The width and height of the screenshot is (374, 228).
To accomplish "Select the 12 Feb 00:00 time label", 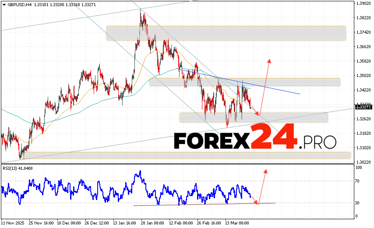I will tap(181, 223).
